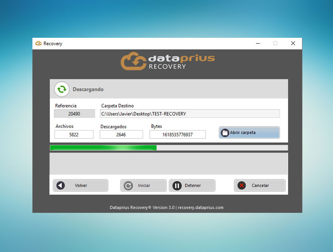The height and width of the screenshot is (252, 333).
Task: Click the Bytes label
Action: [x=157, y=126]
